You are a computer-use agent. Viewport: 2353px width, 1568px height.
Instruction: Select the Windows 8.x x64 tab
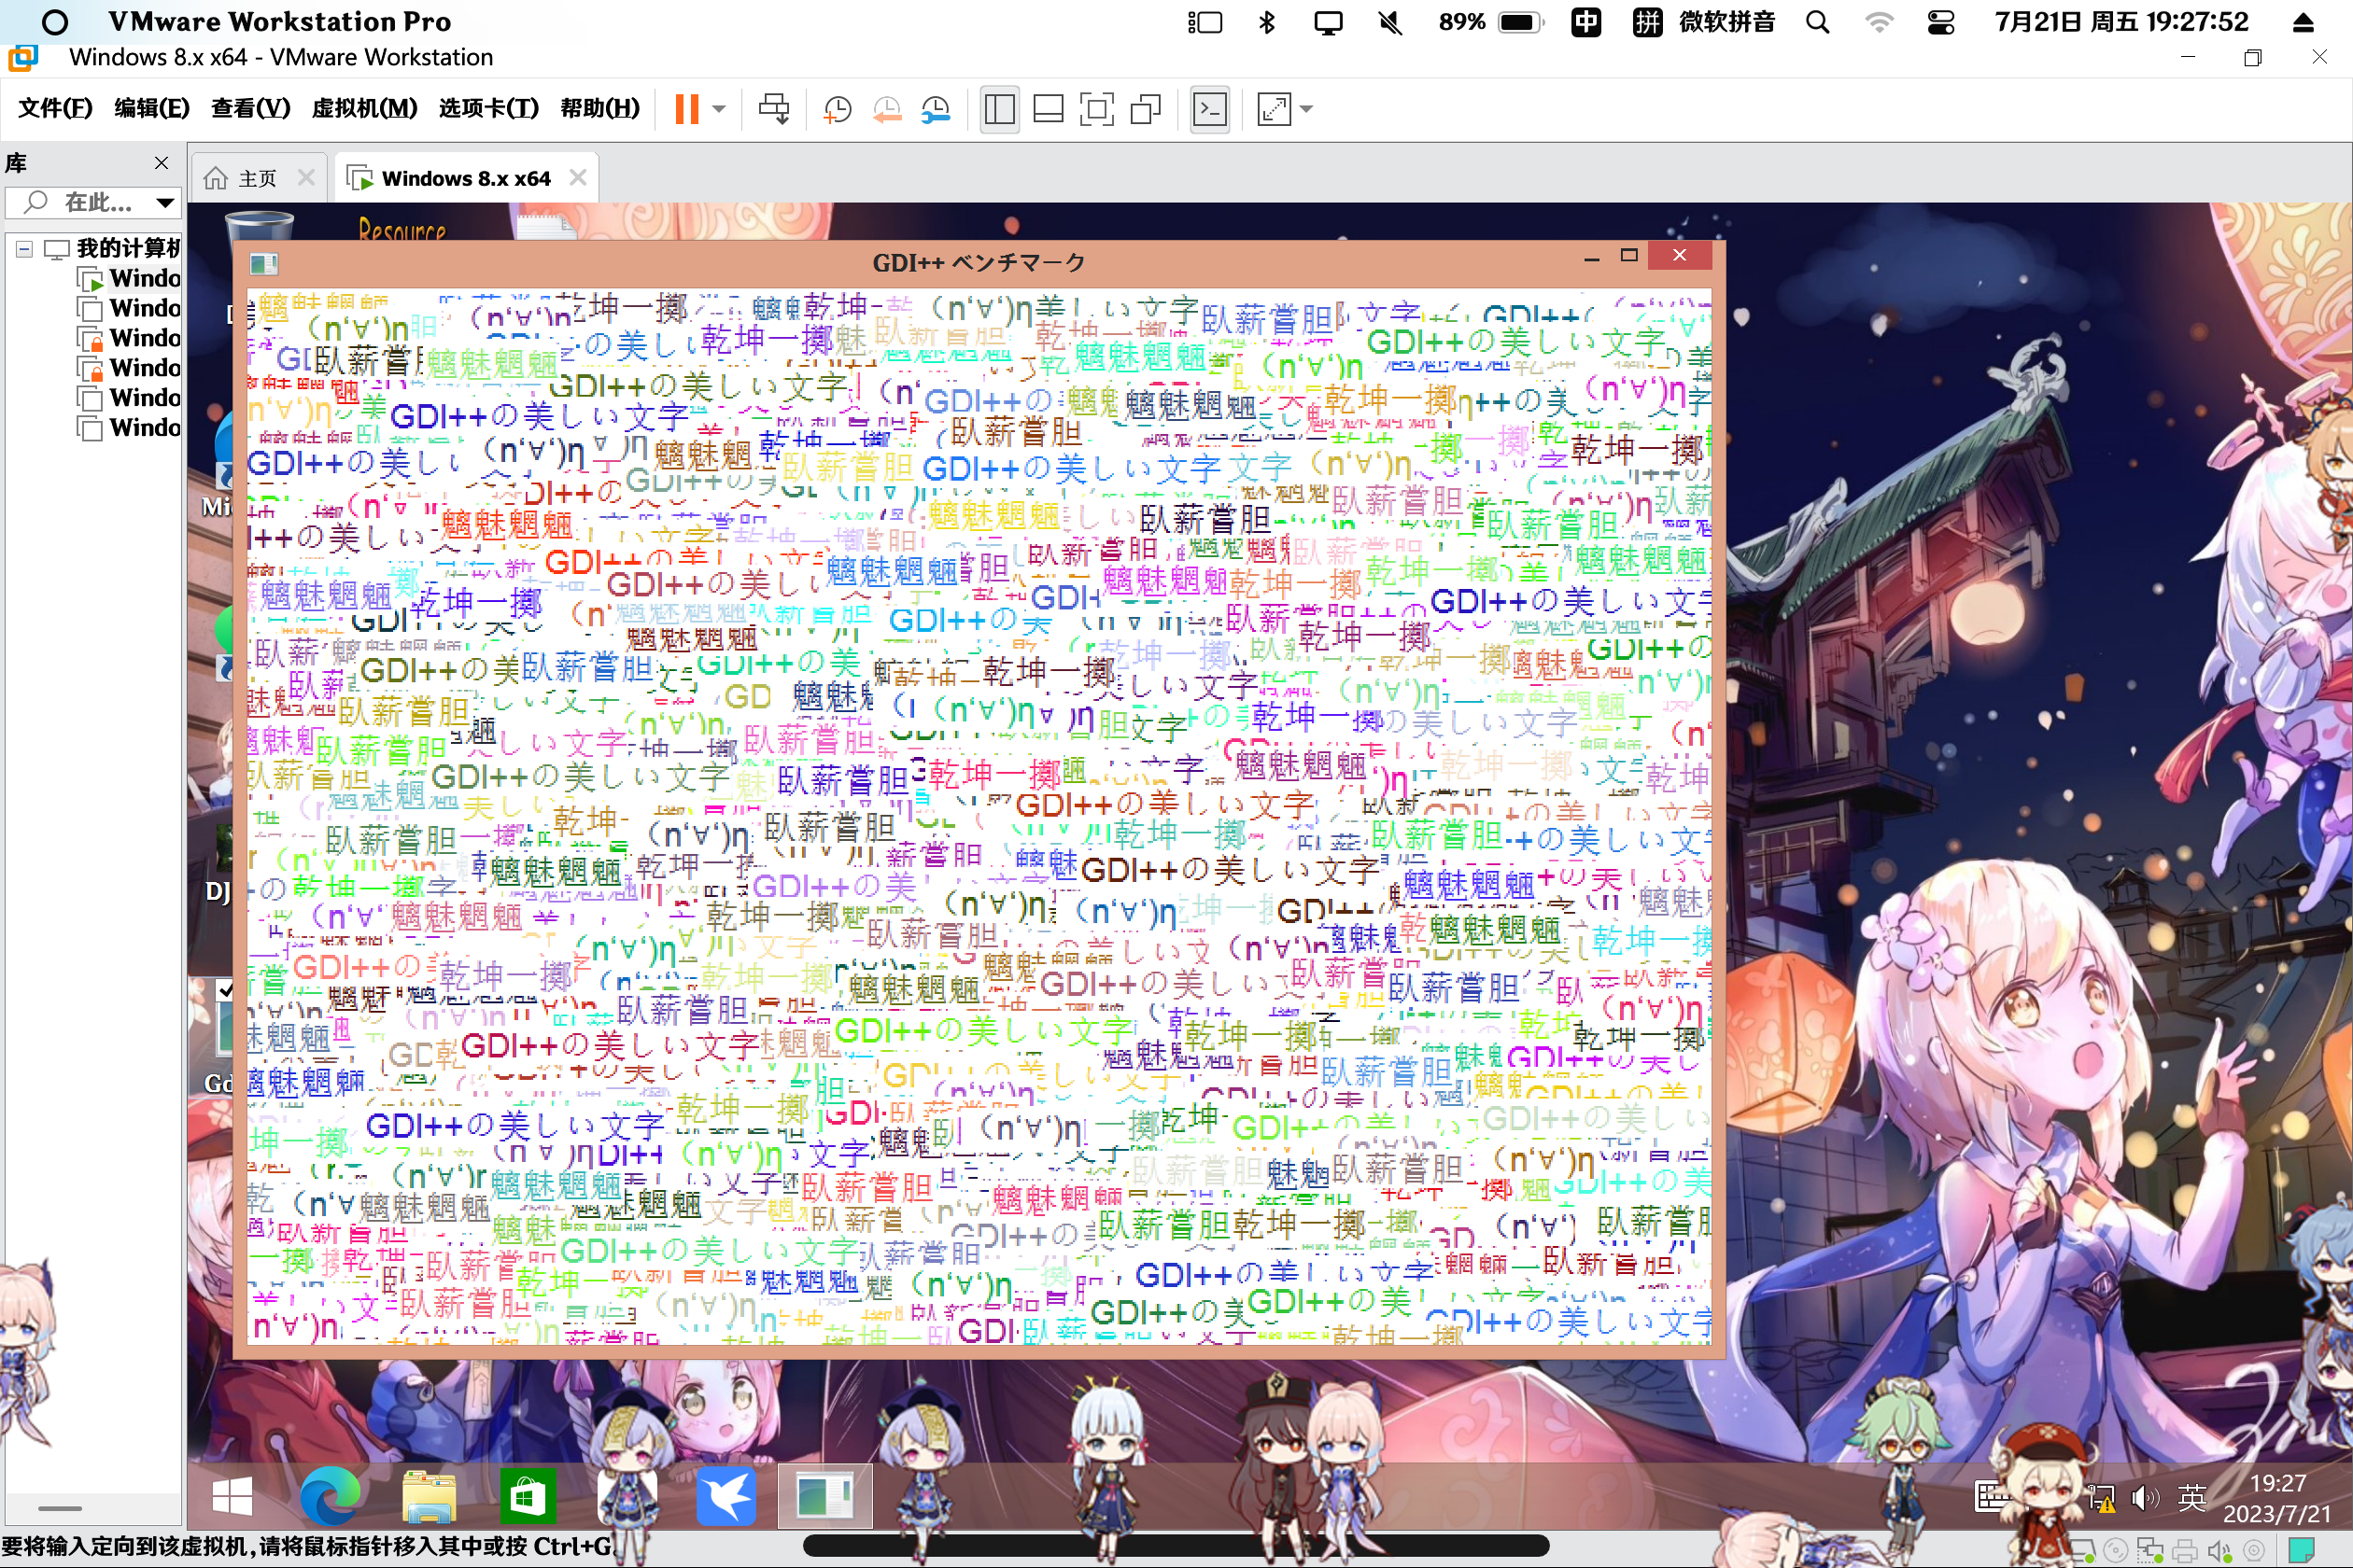[x=465, y=178]
